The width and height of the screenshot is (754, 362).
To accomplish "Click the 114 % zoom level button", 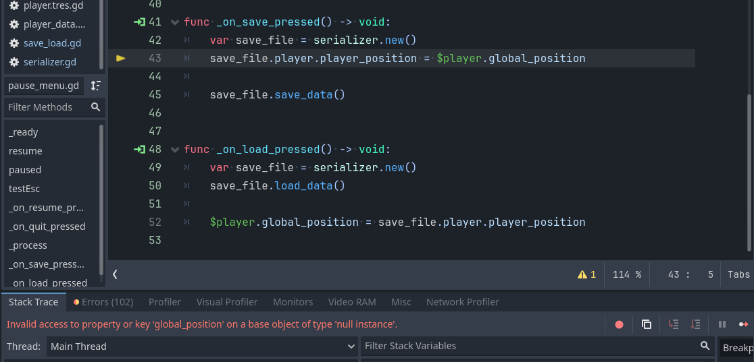I will (x=627, y=274).
